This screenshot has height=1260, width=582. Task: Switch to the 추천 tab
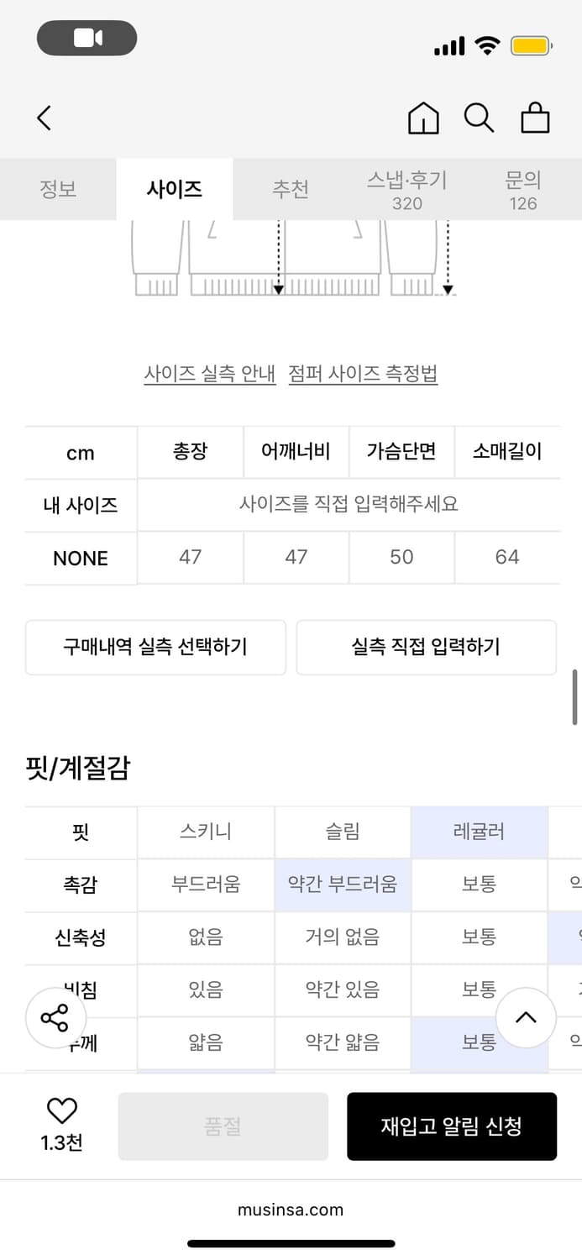[x=290, y=190]
